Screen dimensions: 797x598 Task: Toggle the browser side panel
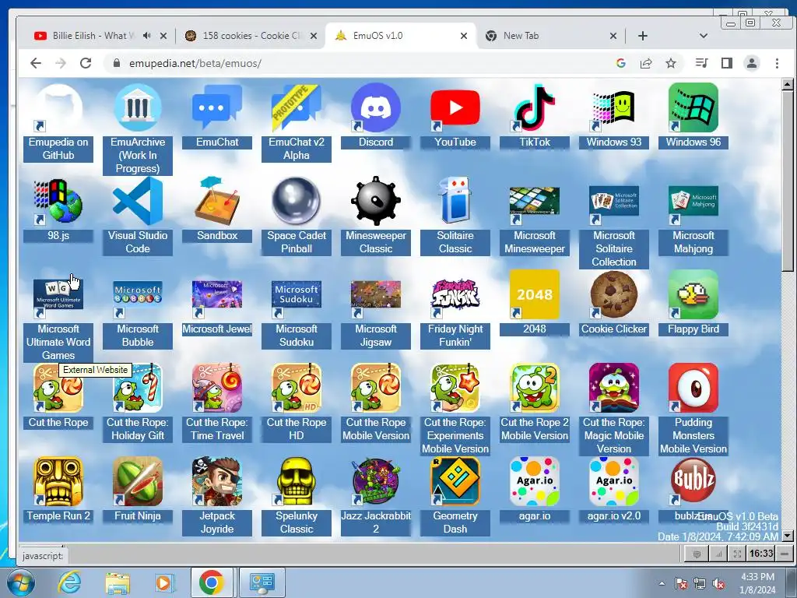(x=727, y=63)
